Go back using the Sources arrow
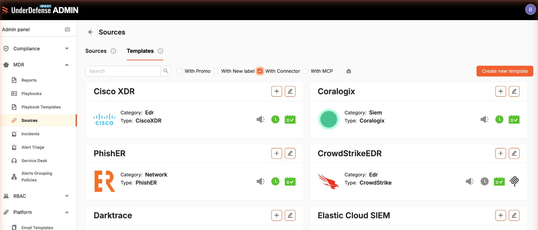This screenshot has width=538, height=230. pos(90,32)
